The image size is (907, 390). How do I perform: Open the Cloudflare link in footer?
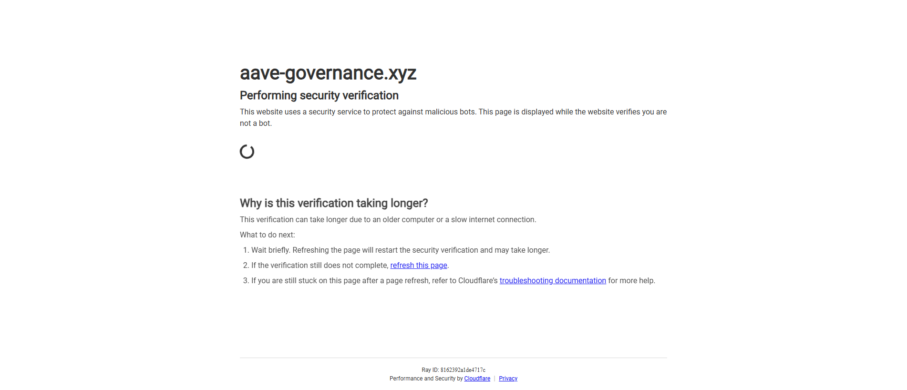[477, 379]
